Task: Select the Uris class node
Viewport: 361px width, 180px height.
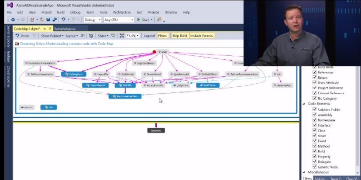Action: click(49, 107)
